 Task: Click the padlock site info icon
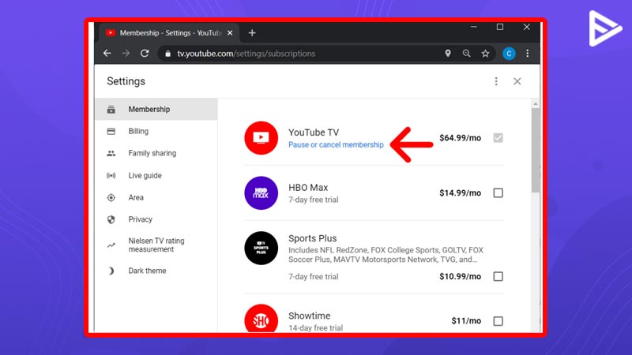coord(167,54)
